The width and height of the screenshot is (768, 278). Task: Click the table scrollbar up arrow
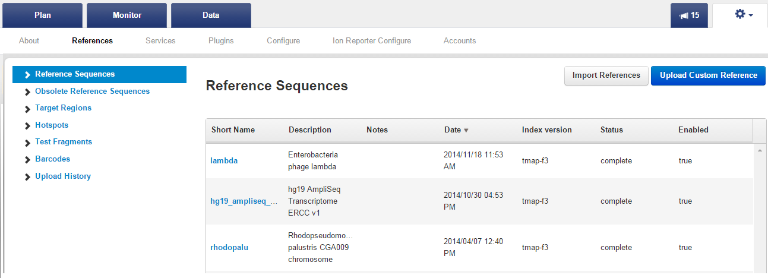point(760,150)
